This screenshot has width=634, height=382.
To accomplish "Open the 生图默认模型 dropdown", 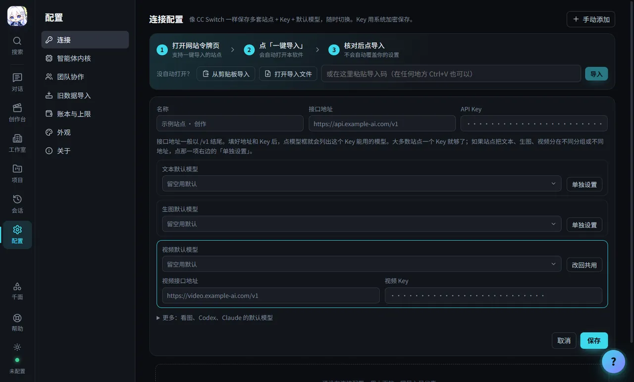I will pos(362,224).
